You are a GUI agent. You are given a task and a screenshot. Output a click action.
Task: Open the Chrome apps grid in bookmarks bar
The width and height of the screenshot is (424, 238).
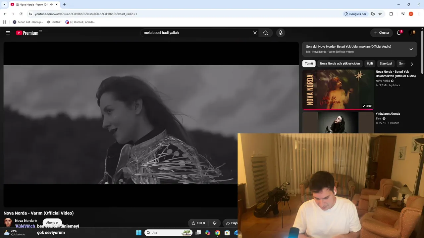(x=4, y=22)
